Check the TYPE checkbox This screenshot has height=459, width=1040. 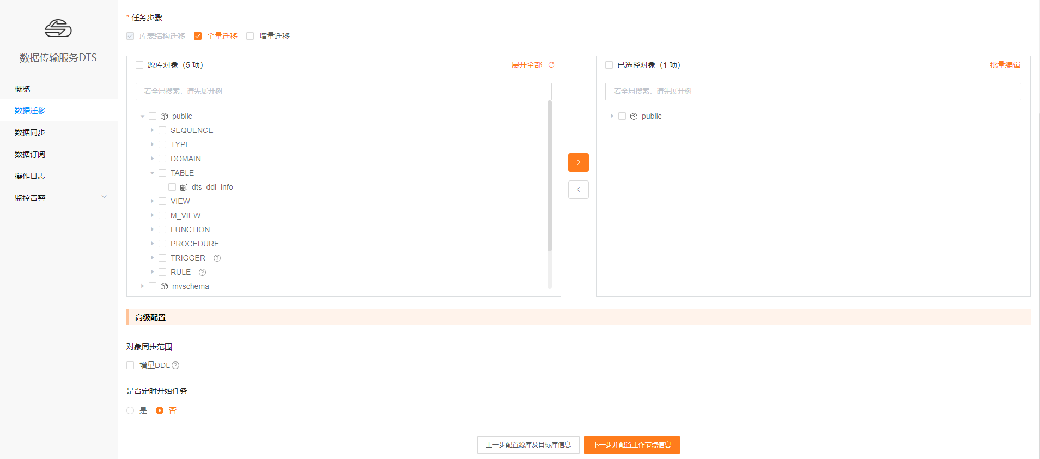pyautogui.click(x=162, y=144)
